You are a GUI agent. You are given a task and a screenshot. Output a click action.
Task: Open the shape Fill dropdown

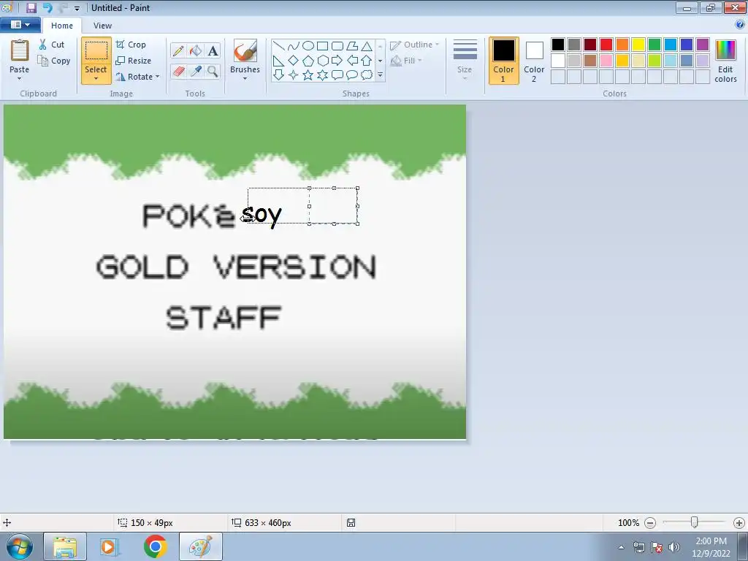pyautogui.click(x=406, y=61)
